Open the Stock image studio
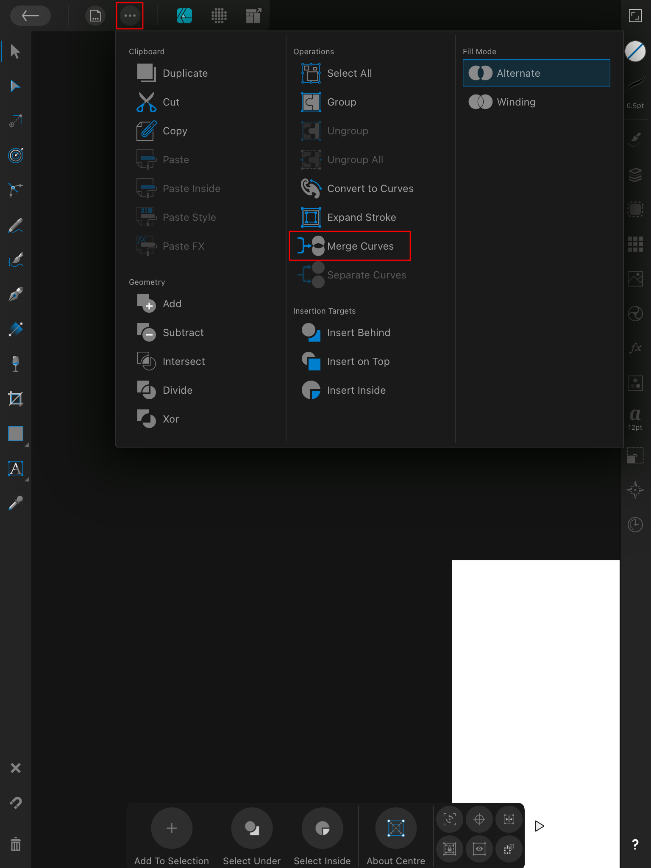The width and height of the screenshot is (651, 868). (x=635, y=278)
